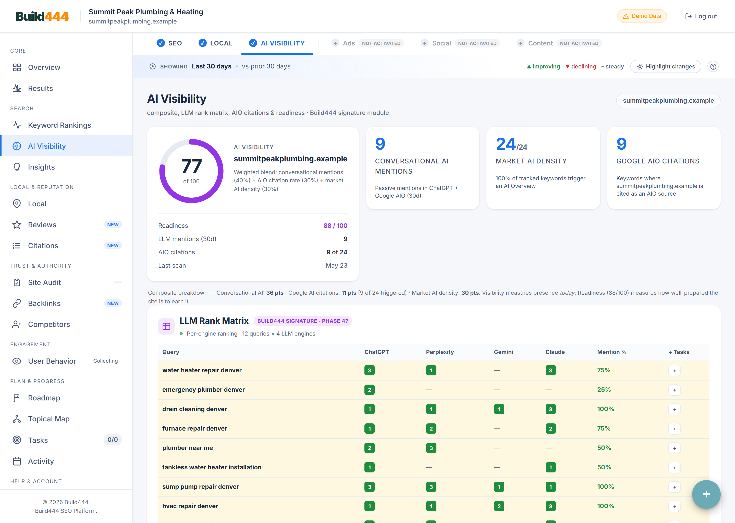Screen dimensions: 735x523
Task: Open the Ads not activated tab
Action: pos(367,43)
